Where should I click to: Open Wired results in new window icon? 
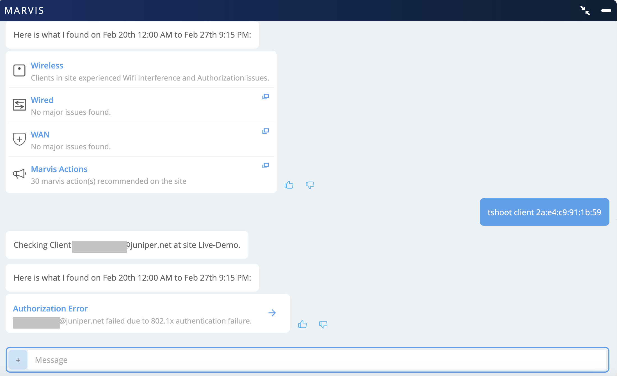pos(266,97)
